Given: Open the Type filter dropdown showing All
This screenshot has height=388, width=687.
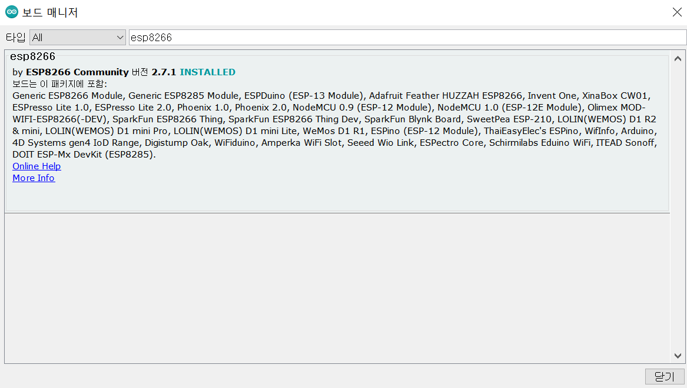Looking at the screenshot, I should (78, 38).
